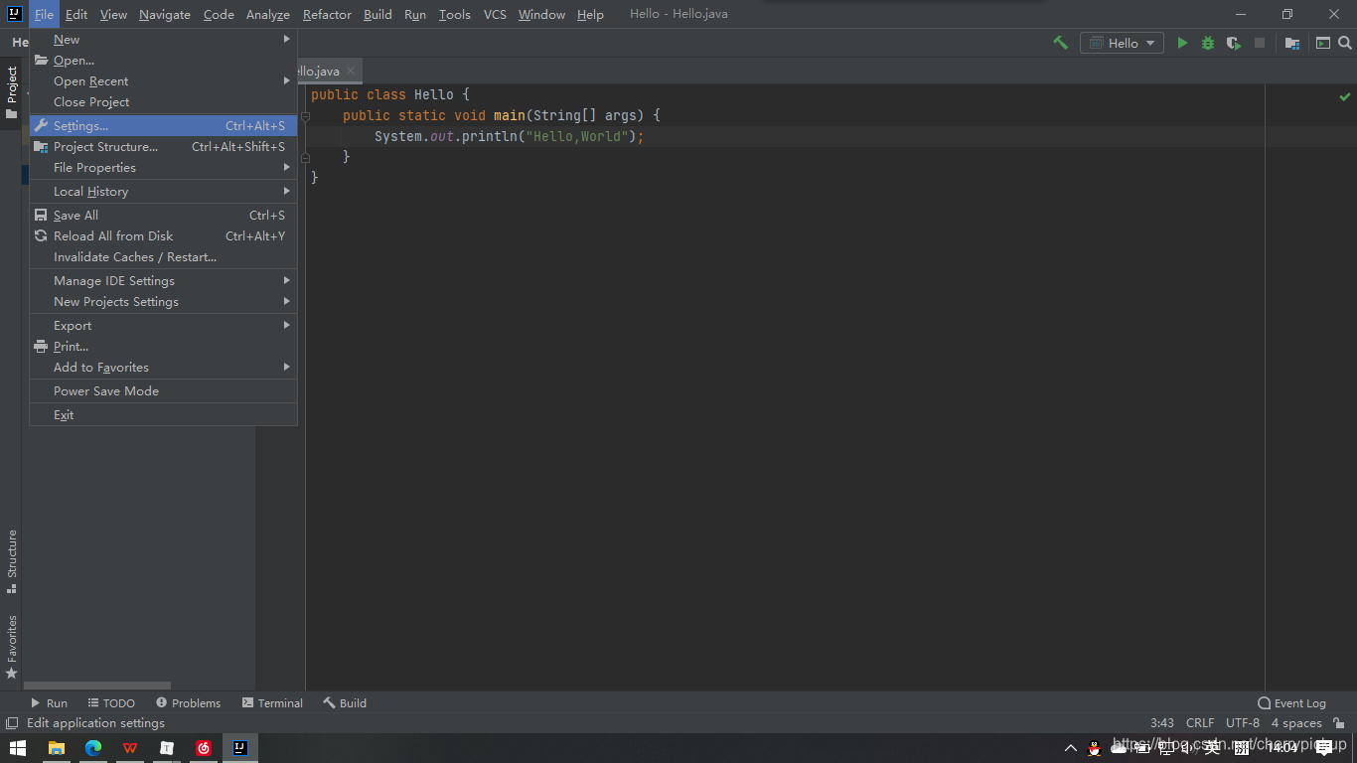Click the 3:43 cursor position indicator
Viewport: 1357px width, 763px height.
coord(1162,723)
